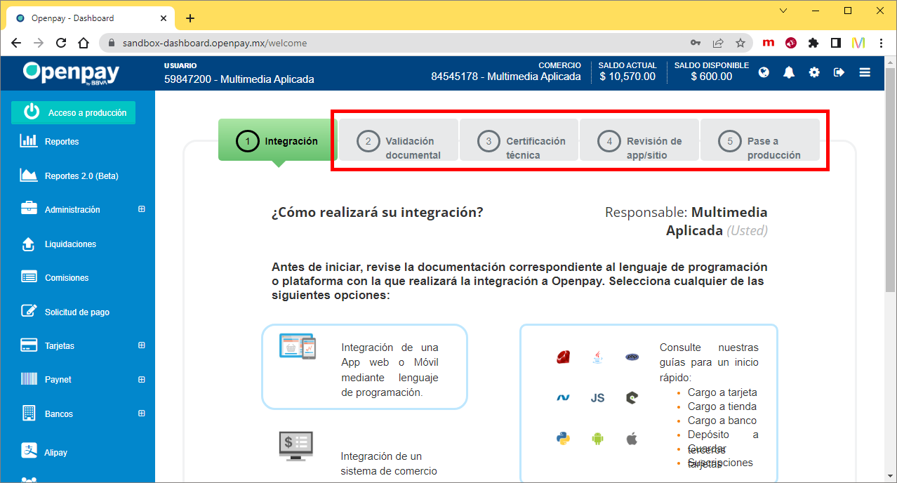
Task: Click the globe language icon in header
Action: (x=764, y=72)
